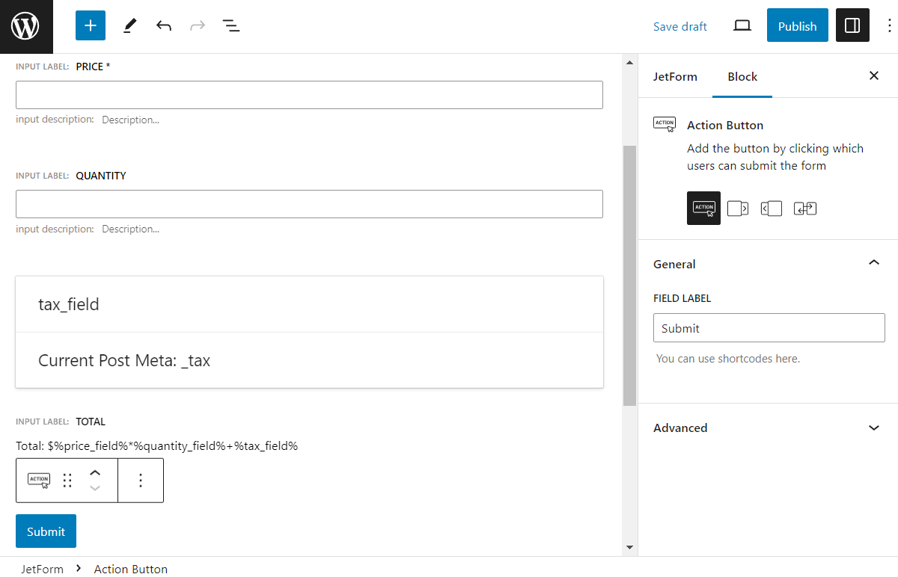
Task: Click the Publish button
Action: point(797,25)
